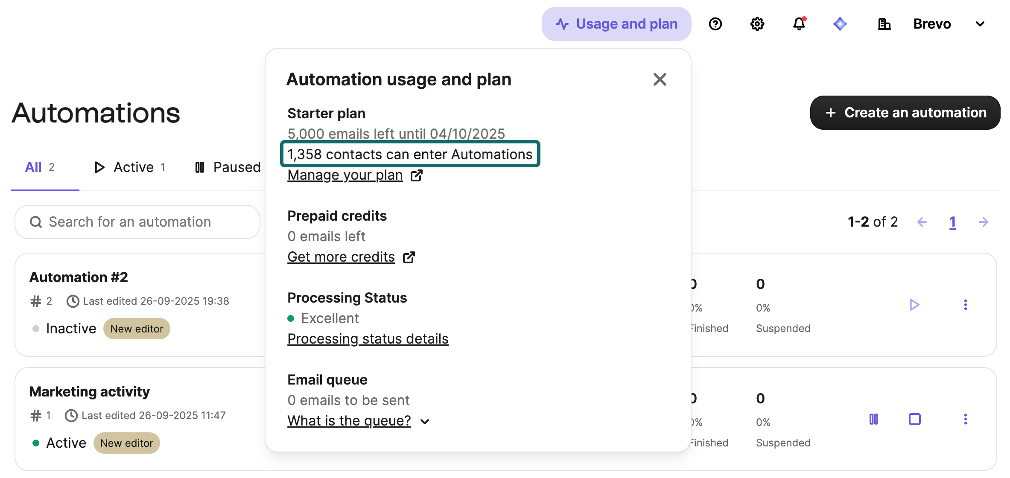Pause the Marketing activity automation

click(x=874, y=420)
